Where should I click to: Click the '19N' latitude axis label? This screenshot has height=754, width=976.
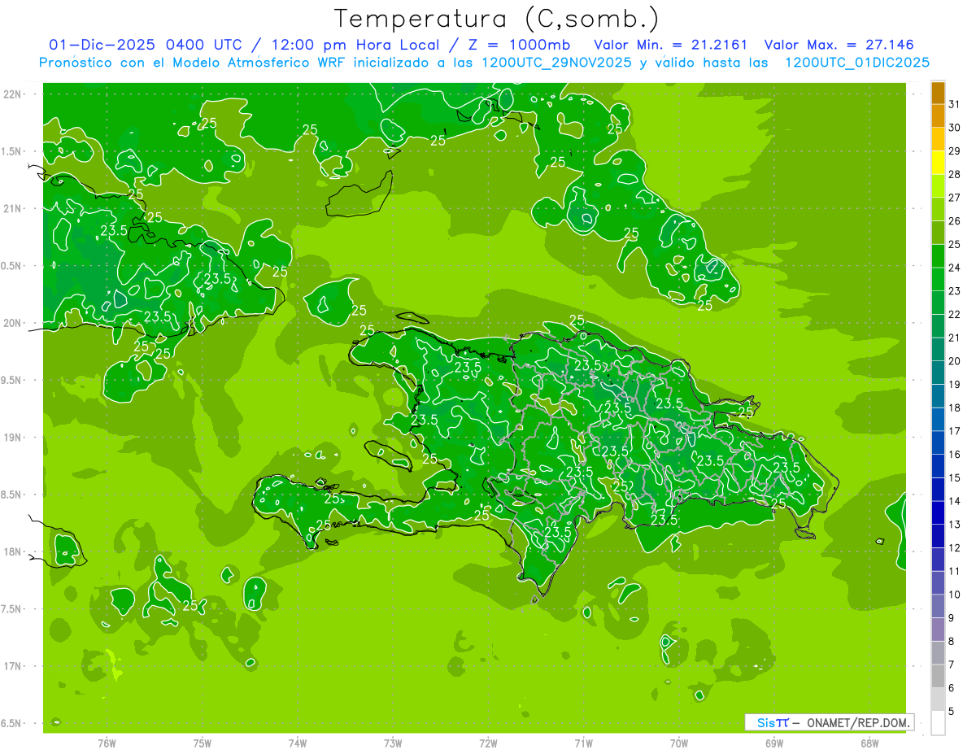[11, 438]
